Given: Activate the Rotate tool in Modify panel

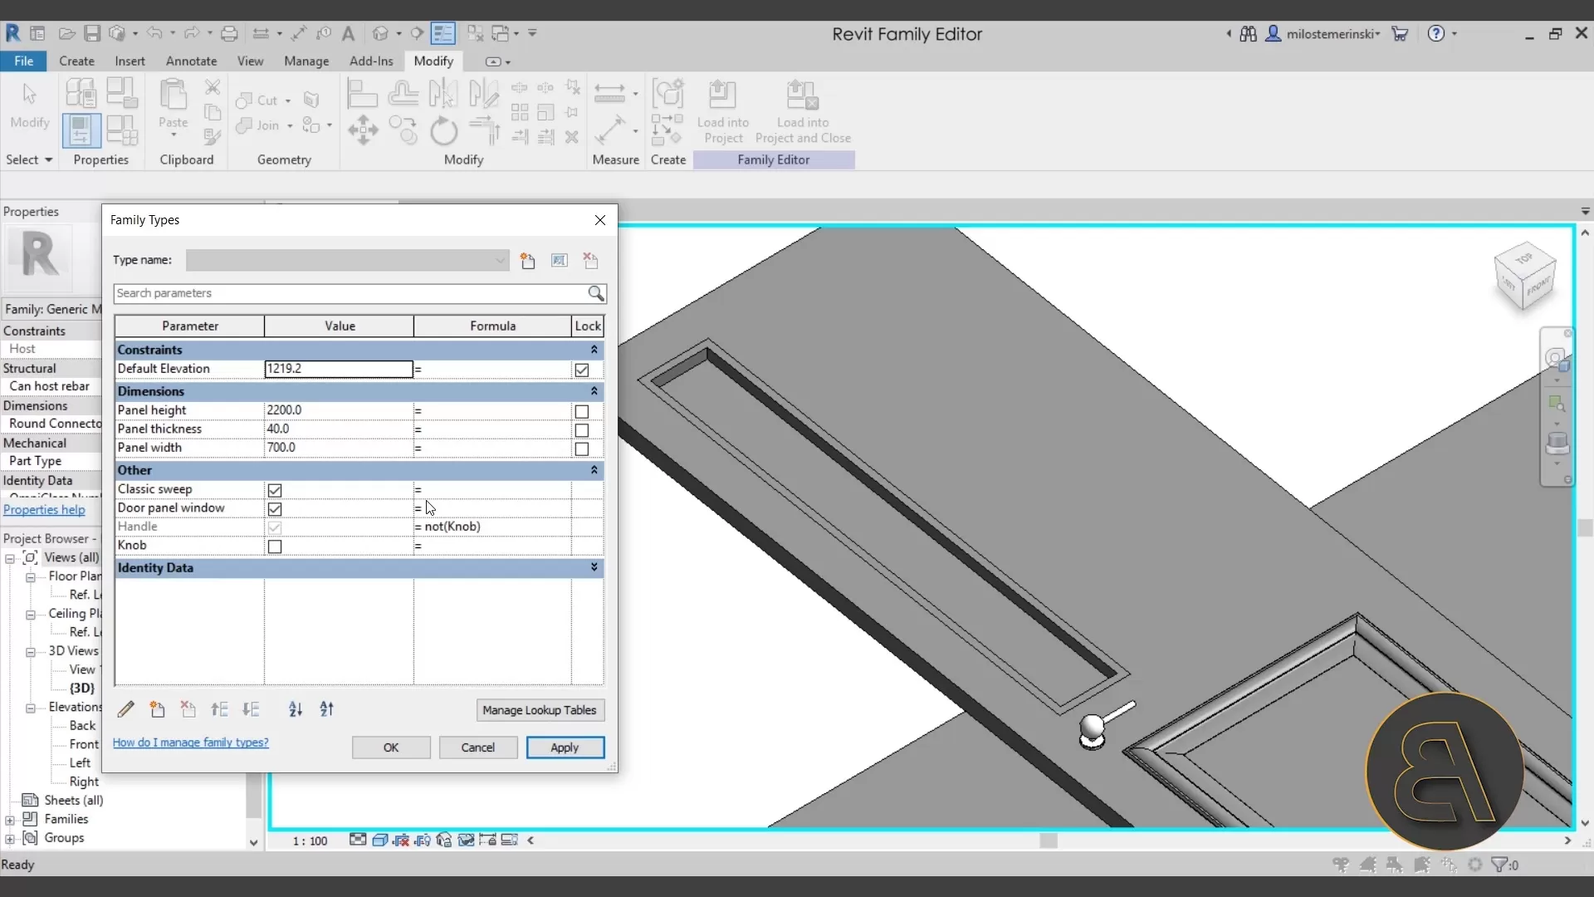Looking at the screenshot, I should tap(443, 131).
